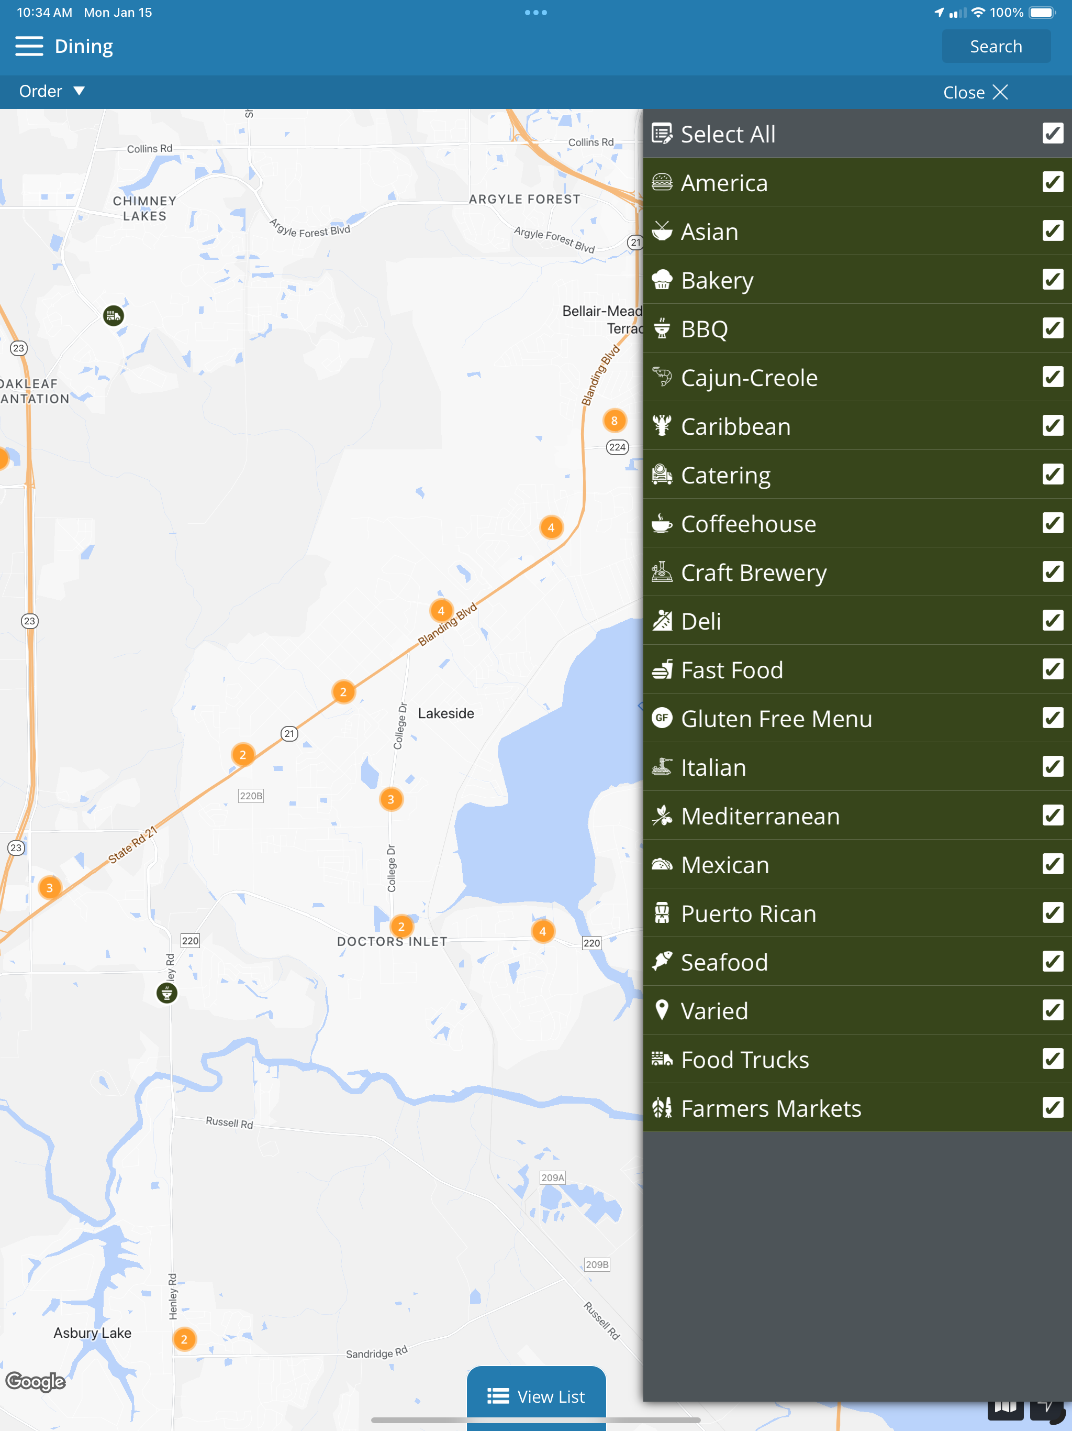
Task: Click the cluster marker labeled 8
Action: coord(614,421)
